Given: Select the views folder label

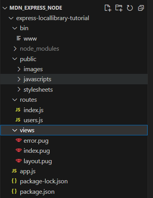Looking at the screenshot, I should click(x=27, y=130).
